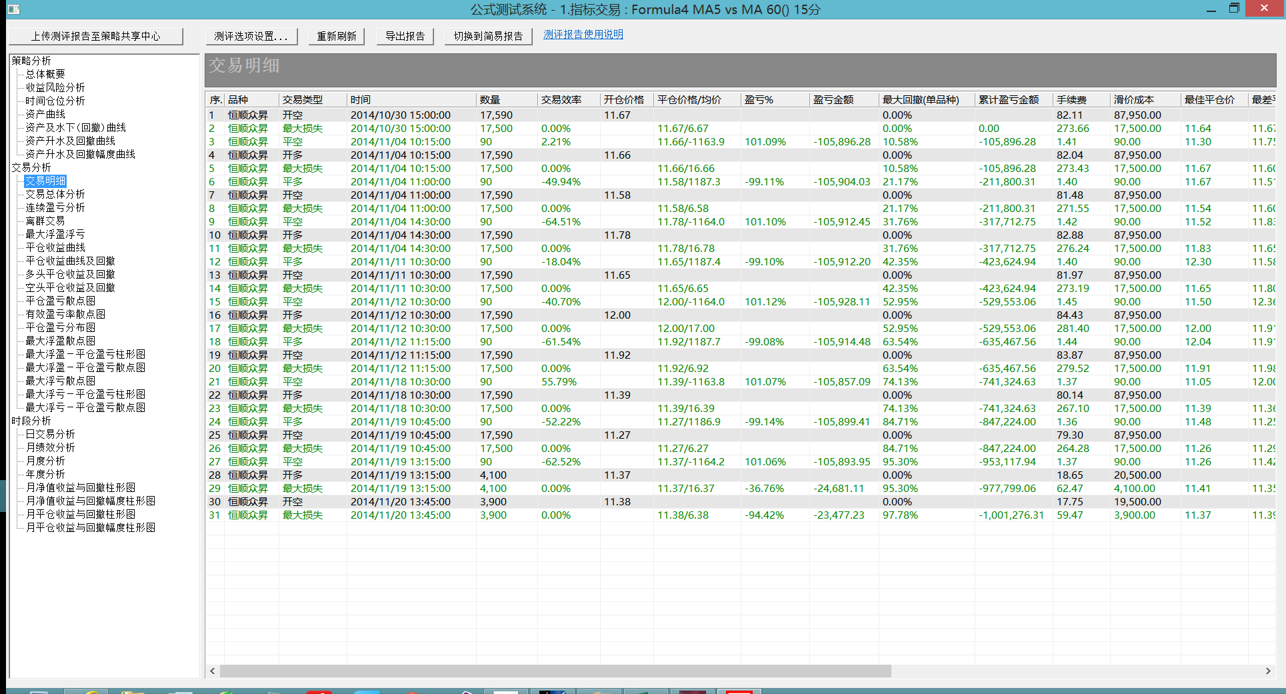Collapse the 时段分析 tree node
The image size is (1286, 694).
31,421
